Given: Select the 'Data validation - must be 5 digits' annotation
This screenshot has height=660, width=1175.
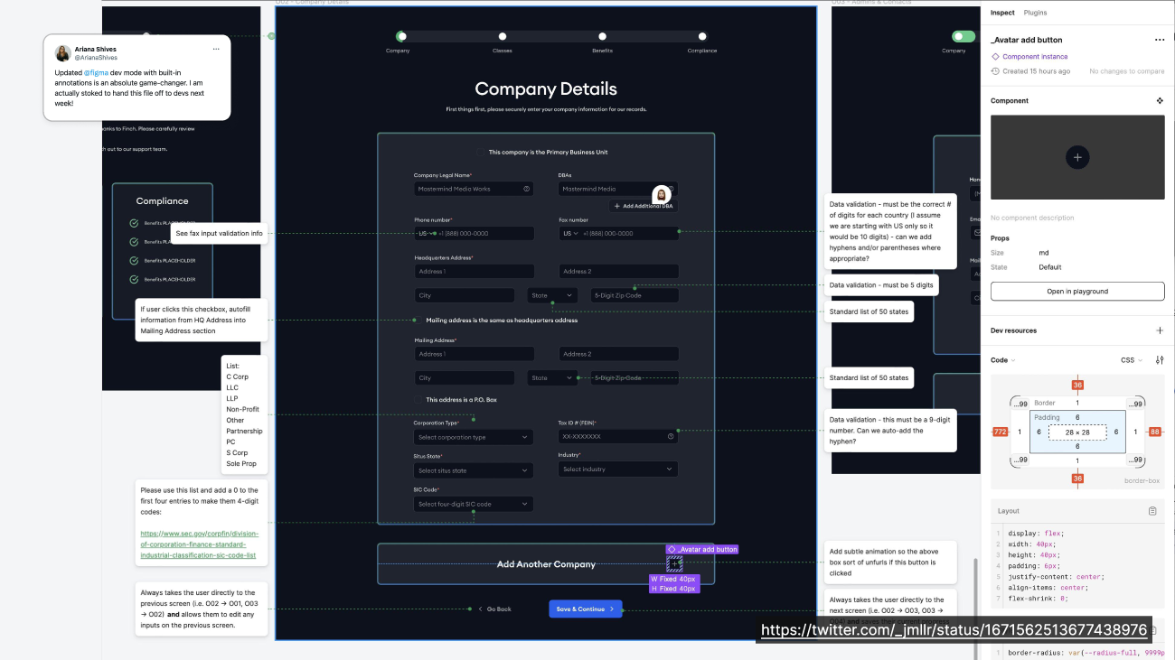Looking at the screenshot, I should tap(881, 285).
